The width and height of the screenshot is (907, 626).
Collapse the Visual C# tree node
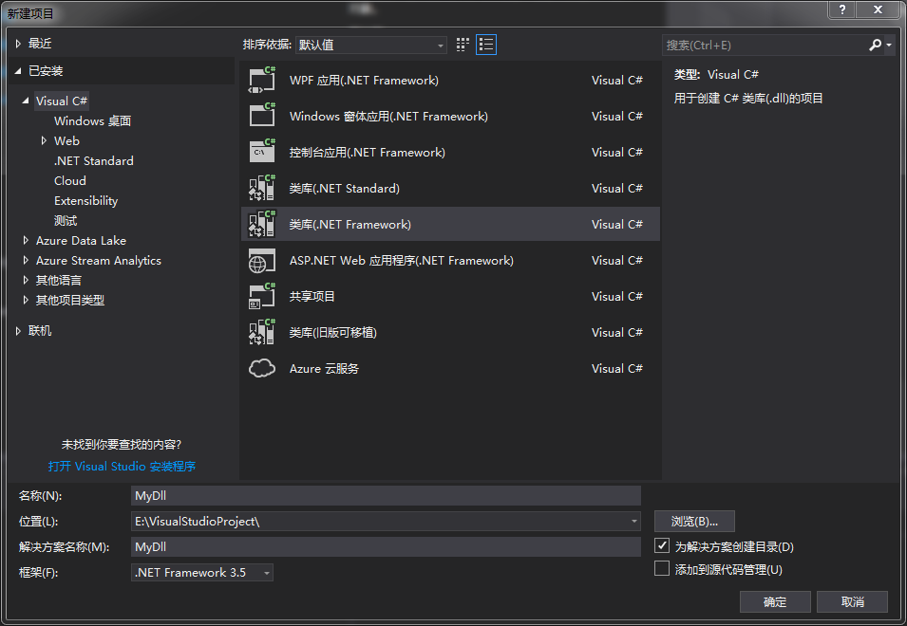tap(26, 101)
